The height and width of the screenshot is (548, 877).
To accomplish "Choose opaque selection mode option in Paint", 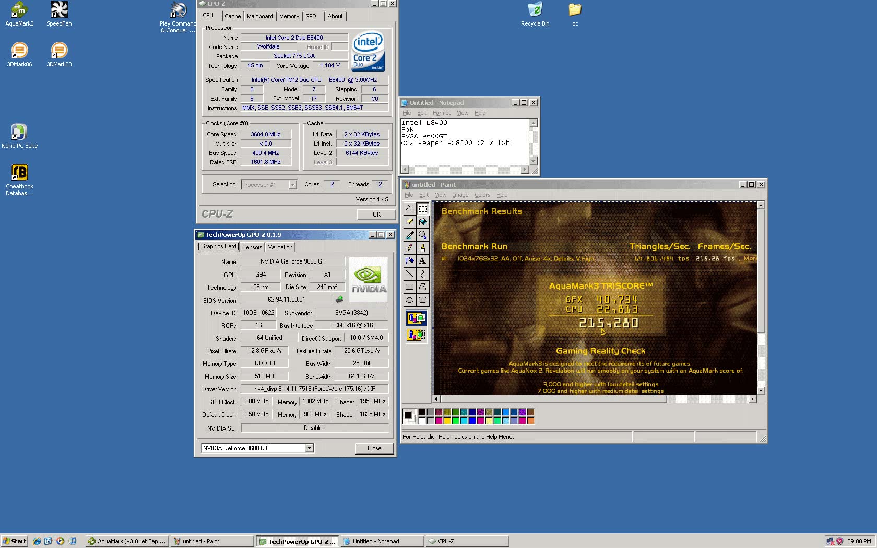I will point(416,318).
